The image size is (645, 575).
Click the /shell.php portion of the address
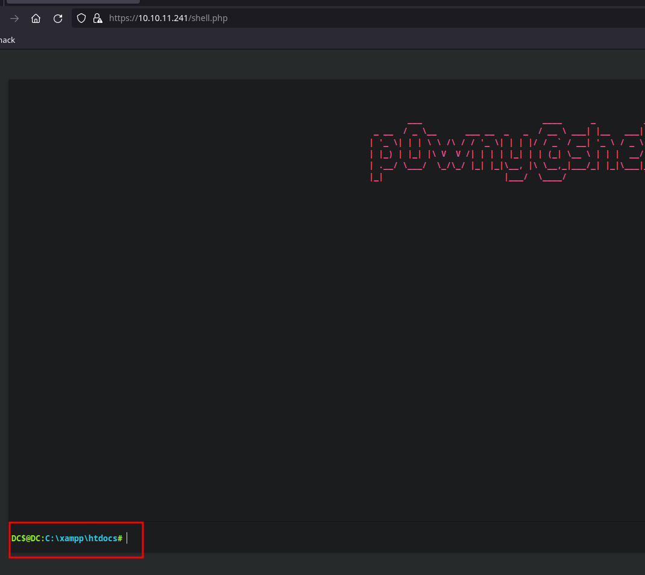pyautogui.click(x=209, y=19)
